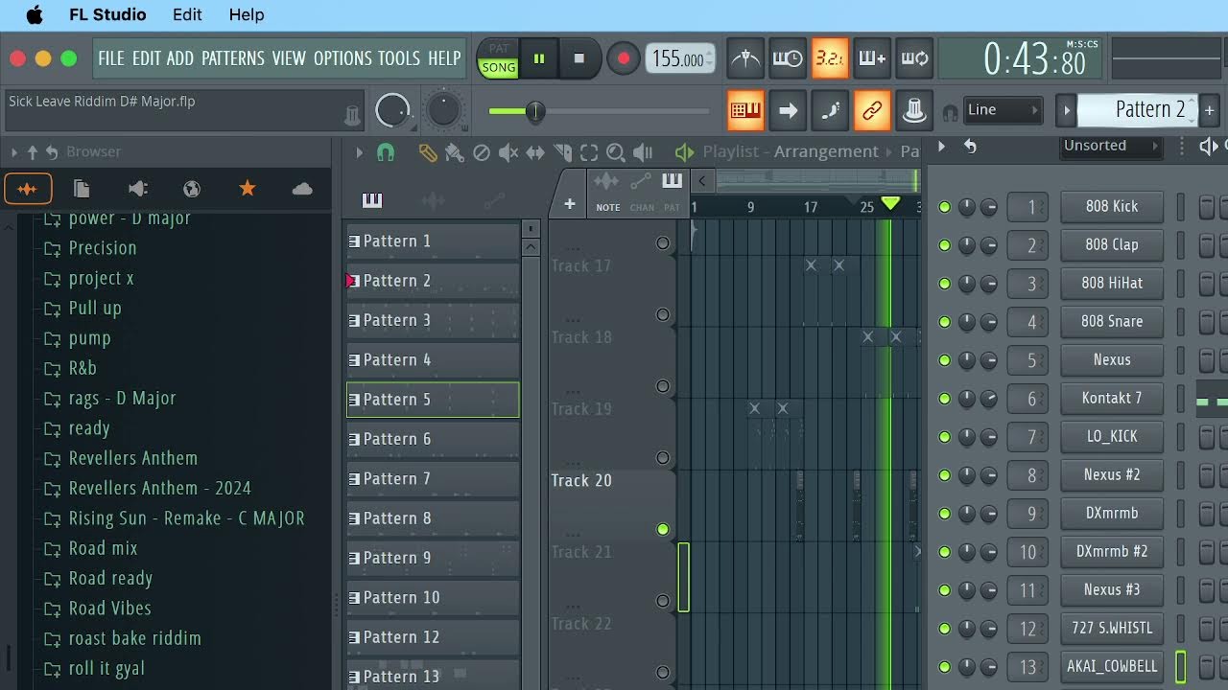The image size is (1228, 690).
Task: Open the playlist options arrow menu
Action: (360, 152)
